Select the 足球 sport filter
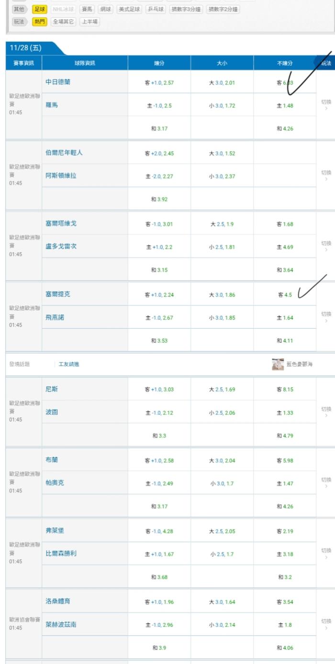Image resolution: width=335 pixels, height=664 pixels. point(39,9)
